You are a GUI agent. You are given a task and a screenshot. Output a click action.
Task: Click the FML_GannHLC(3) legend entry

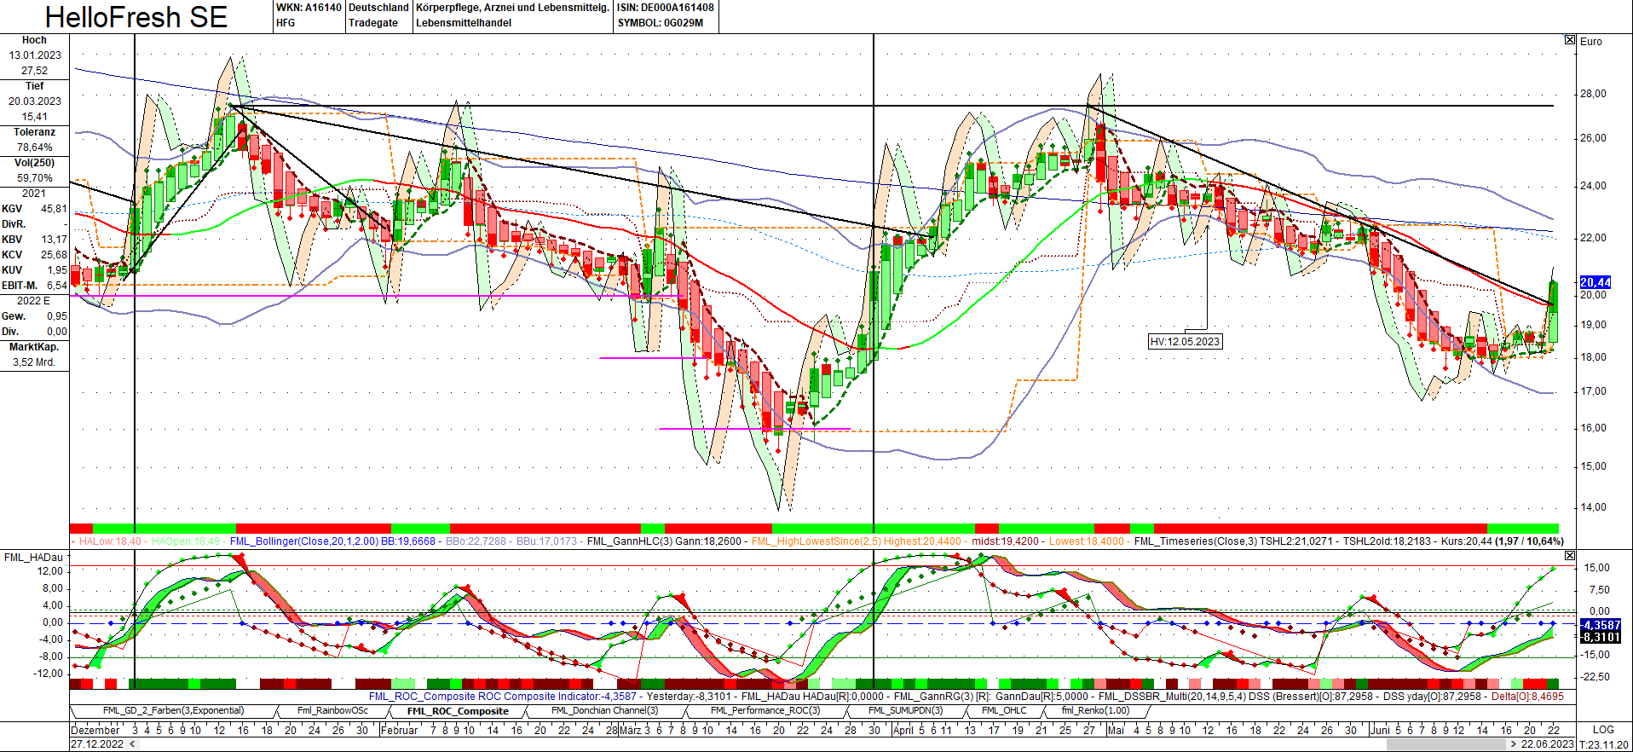click(630, 541)
